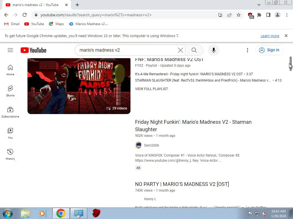Viewport: 293px width, 219px height.
Task: Open Subscriptions in the sidebar
Action: (10, 112)
